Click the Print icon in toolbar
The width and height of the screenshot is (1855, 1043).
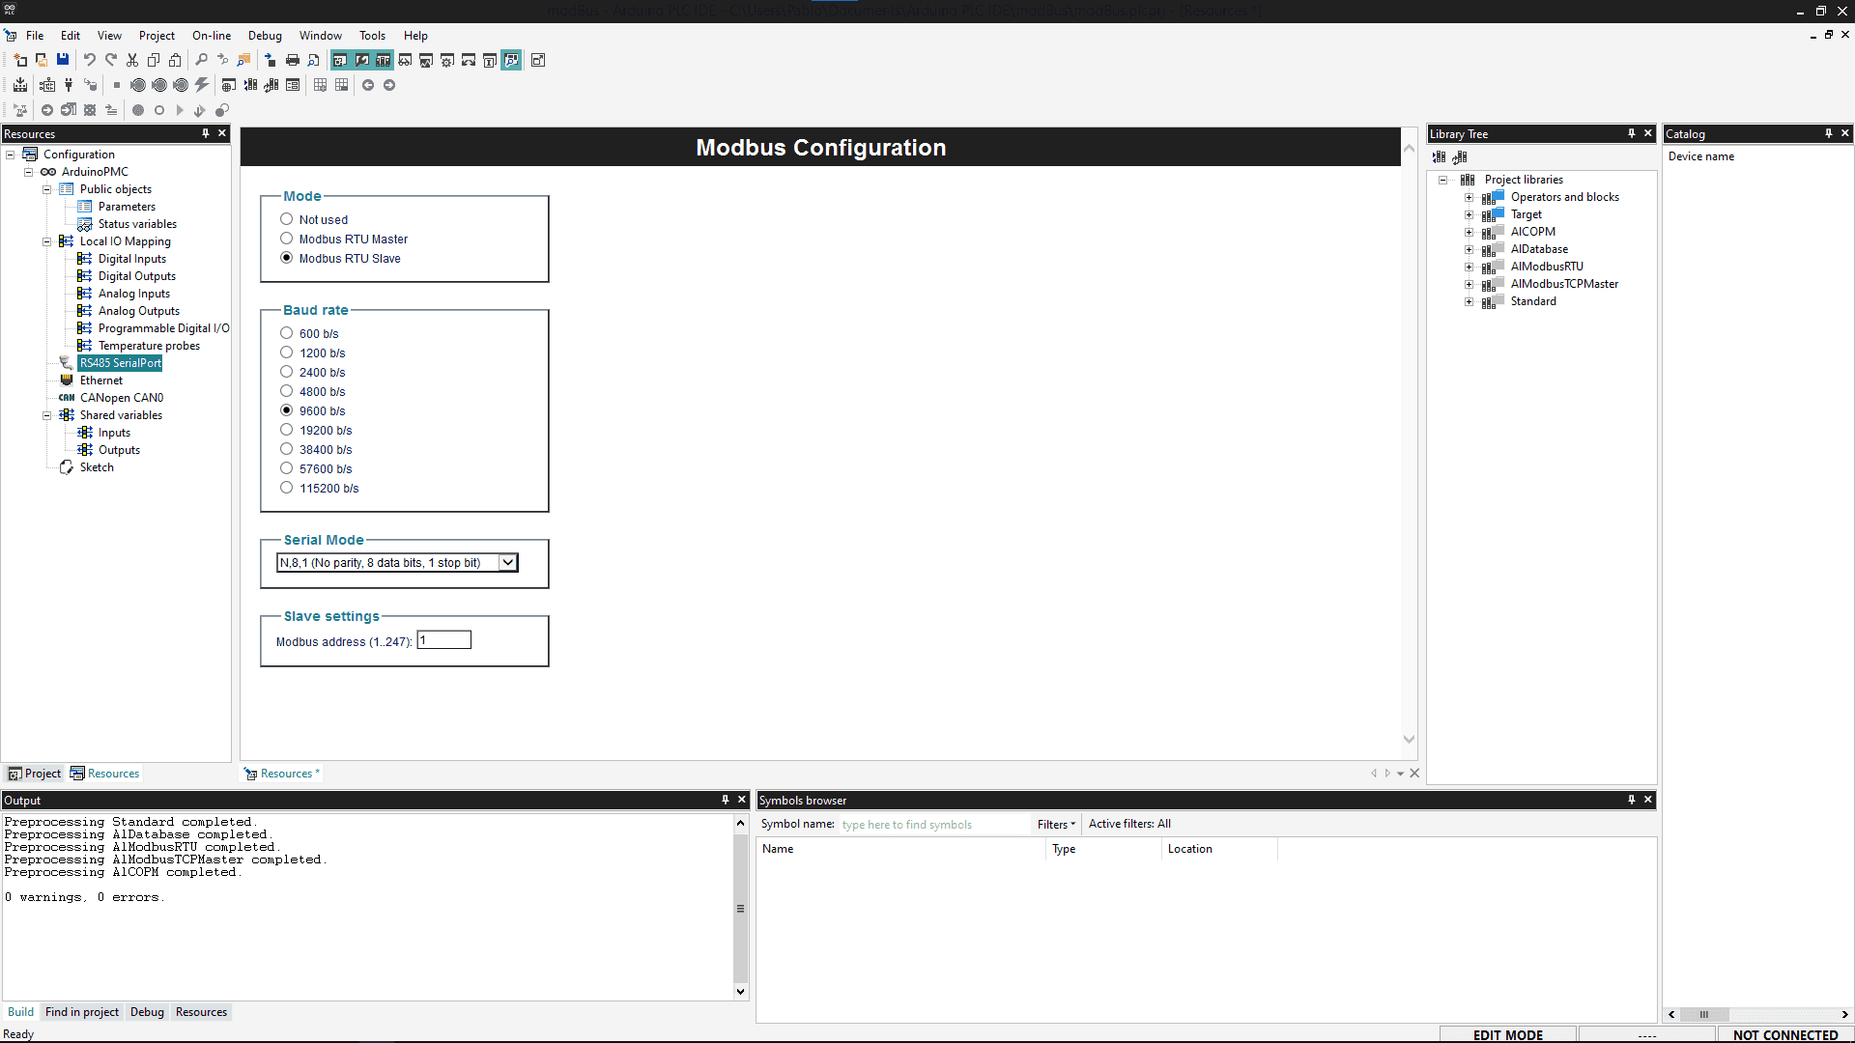point(293,60)
